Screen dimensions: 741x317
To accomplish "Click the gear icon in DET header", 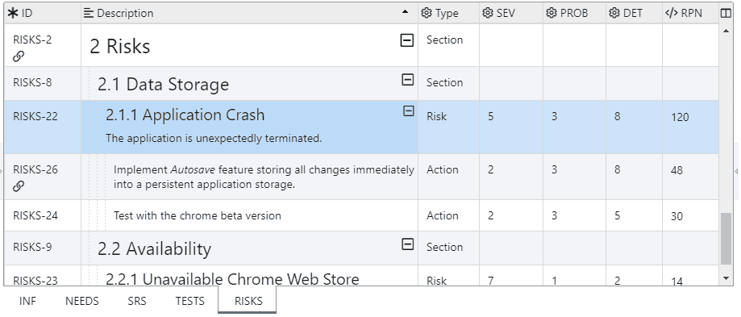I will [x=614, y=13].
